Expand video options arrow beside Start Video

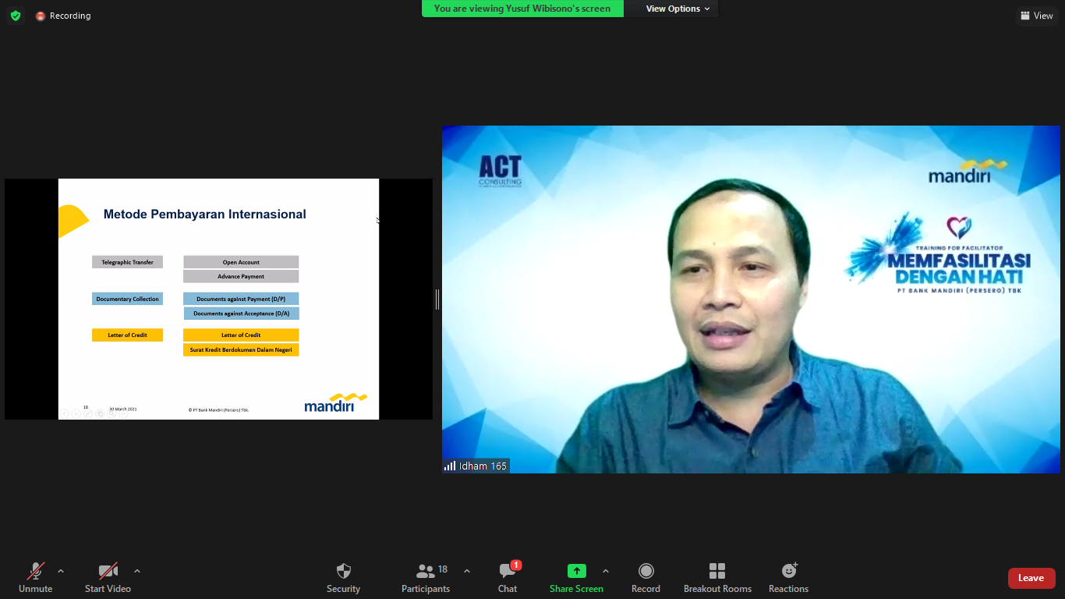tap(137, 571)
